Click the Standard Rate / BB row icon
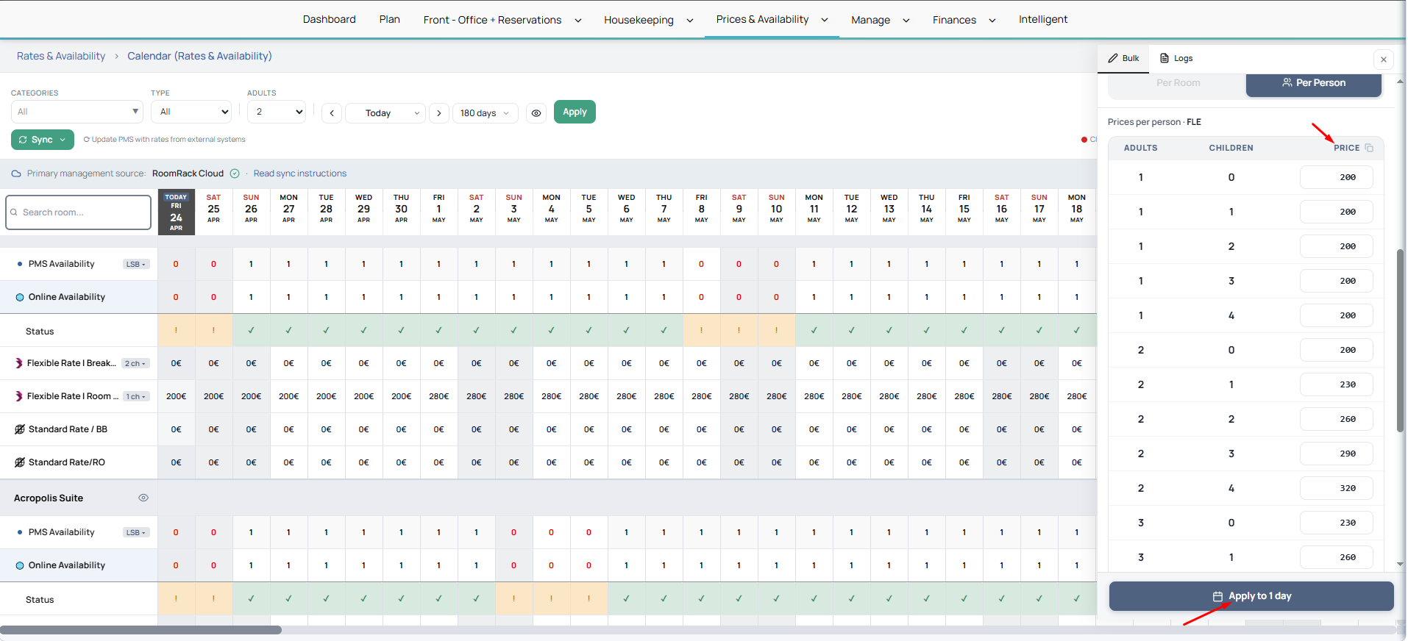 point(20,429)
